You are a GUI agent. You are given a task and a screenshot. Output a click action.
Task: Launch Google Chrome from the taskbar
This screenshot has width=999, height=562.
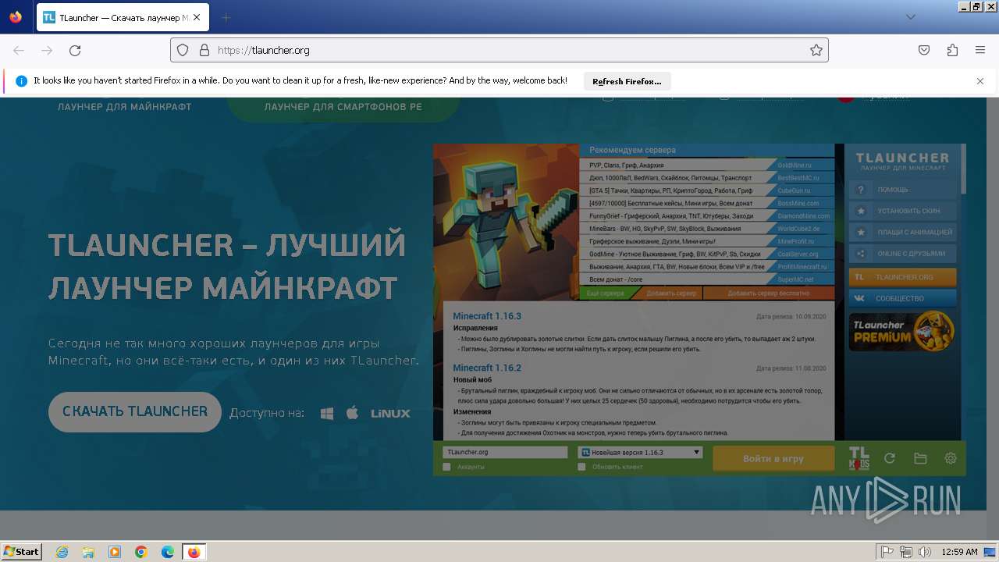pos(141,552)
